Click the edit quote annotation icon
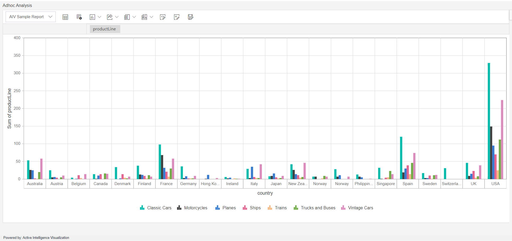The image size is (512, 241). [x=177, y=17]
